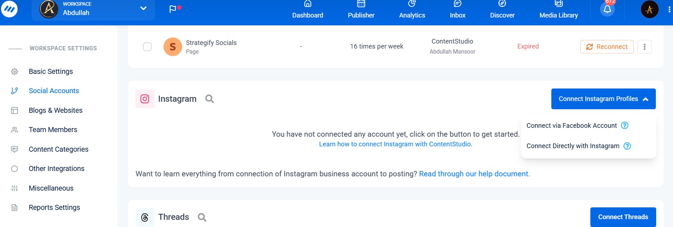The width and height of the screenshot is (673, 227).
Task: Click the 16 times per week text
Action: pyautogui.click(x=377, y=46)
